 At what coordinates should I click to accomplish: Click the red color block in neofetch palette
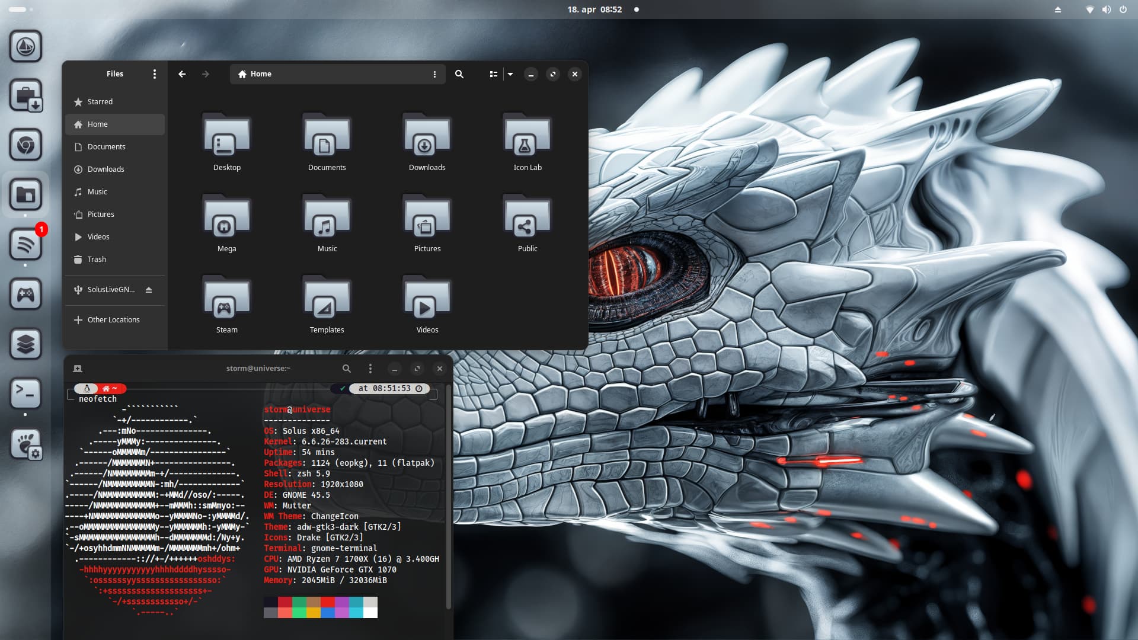(284, 602)
